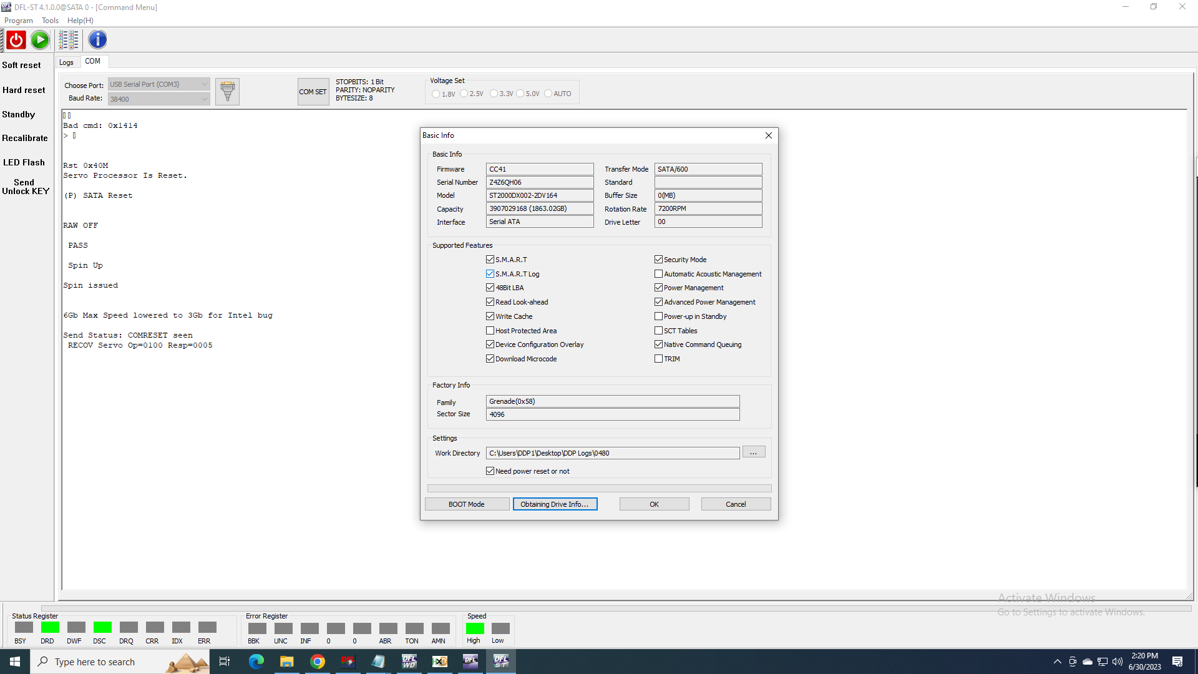Open the blue info toolbar icon
The image size is (1198, 674).
[97, 40]
